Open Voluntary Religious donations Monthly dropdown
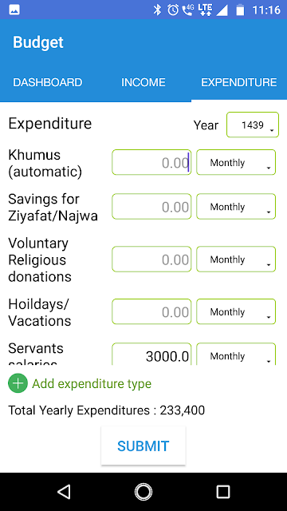This screenshot has width=287, height=511. [236, 259]
